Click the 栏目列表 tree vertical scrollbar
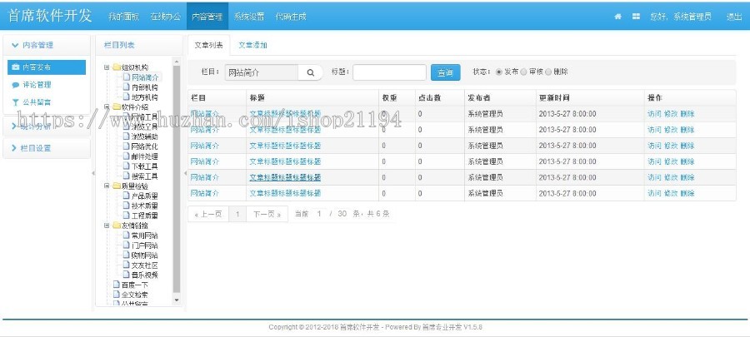This screenshot has width=750, height=337. [x=177, y=179]
